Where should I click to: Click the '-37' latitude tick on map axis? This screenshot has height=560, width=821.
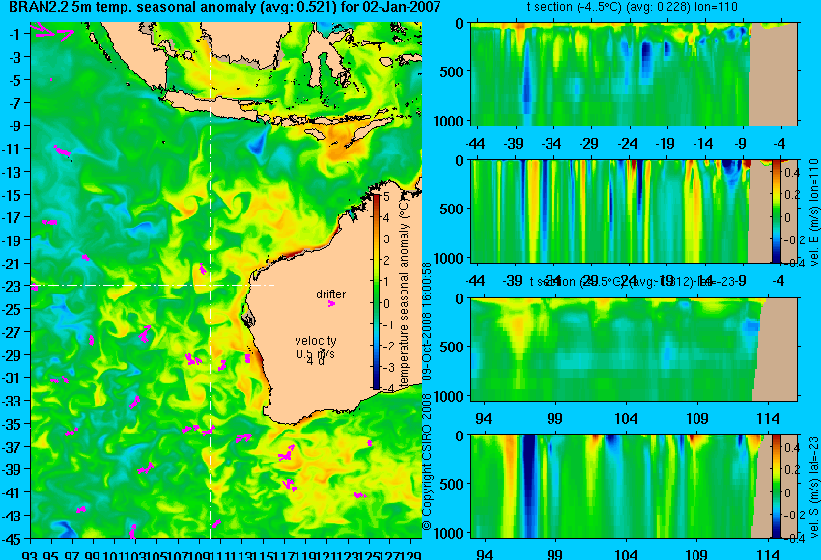[x=12, y=446]
